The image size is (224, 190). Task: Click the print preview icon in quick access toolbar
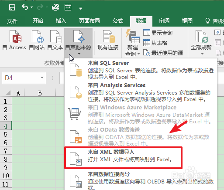(x=55, y=7)
